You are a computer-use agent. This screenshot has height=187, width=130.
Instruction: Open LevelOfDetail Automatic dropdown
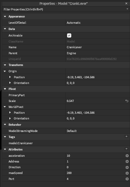point(98,23)
